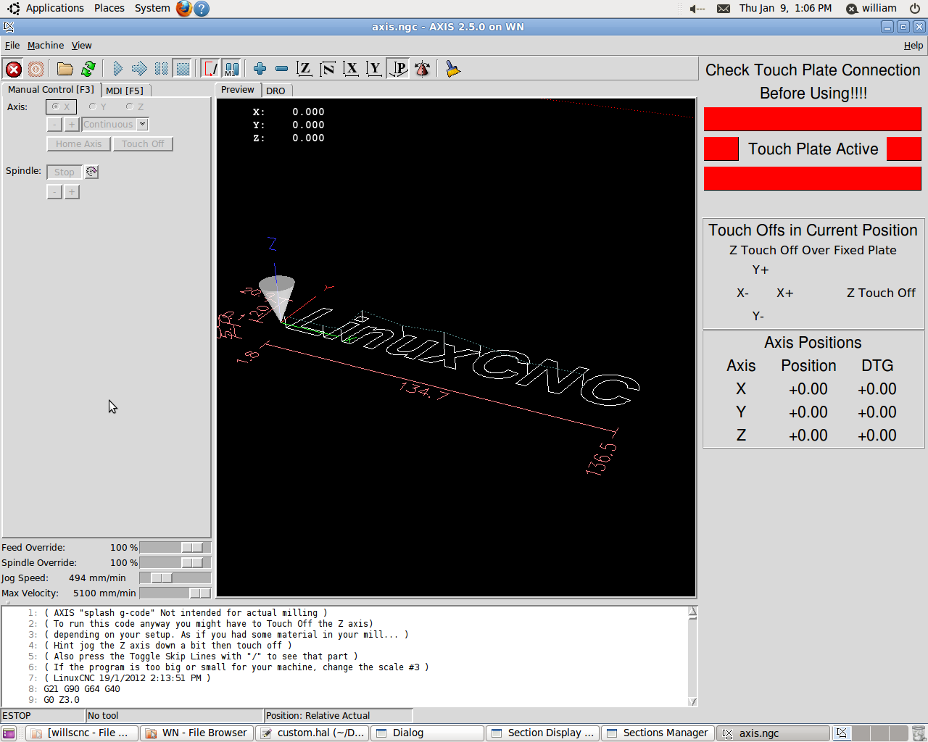
Task: Zoom out the preview
Action: [281, 69]
